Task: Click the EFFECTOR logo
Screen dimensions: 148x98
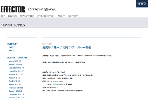Action: point(13,9)
